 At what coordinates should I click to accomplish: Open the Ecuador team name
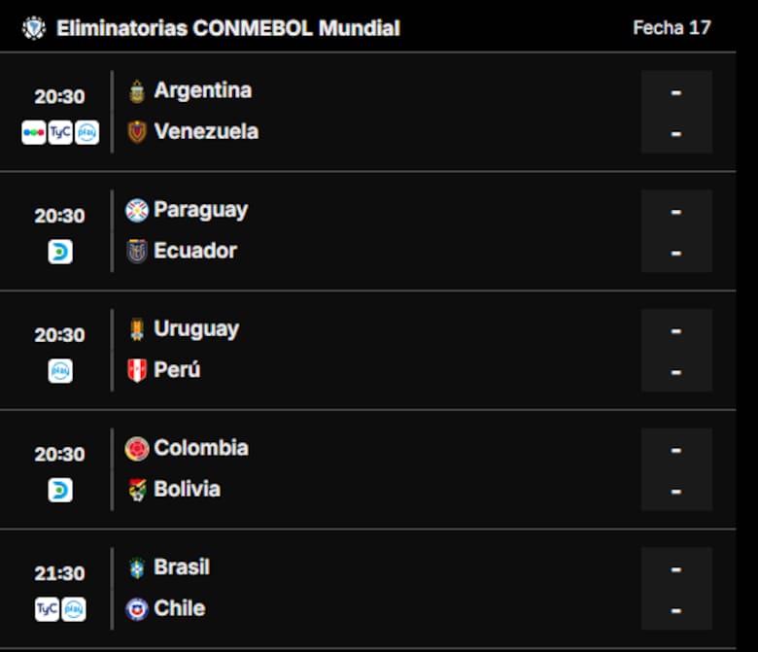(195, 251)
